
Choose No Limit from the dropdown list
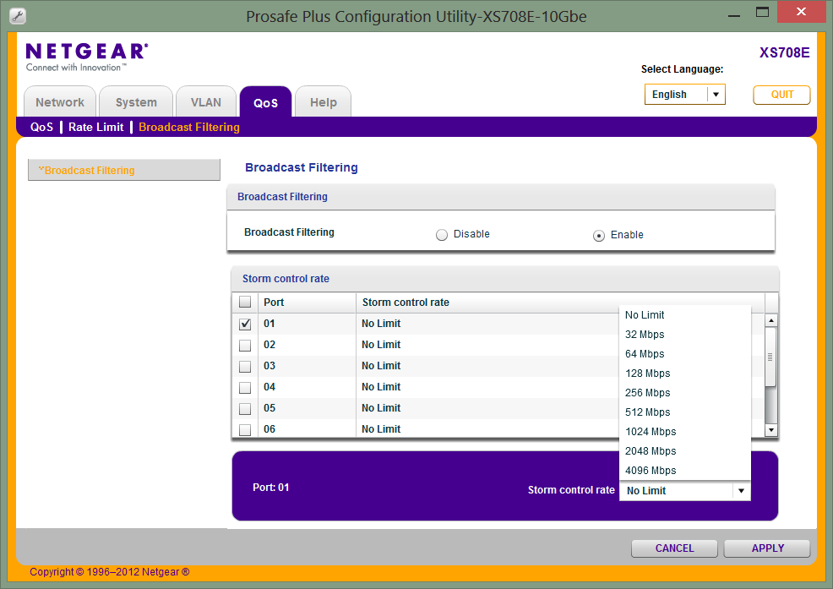(685, 315)
